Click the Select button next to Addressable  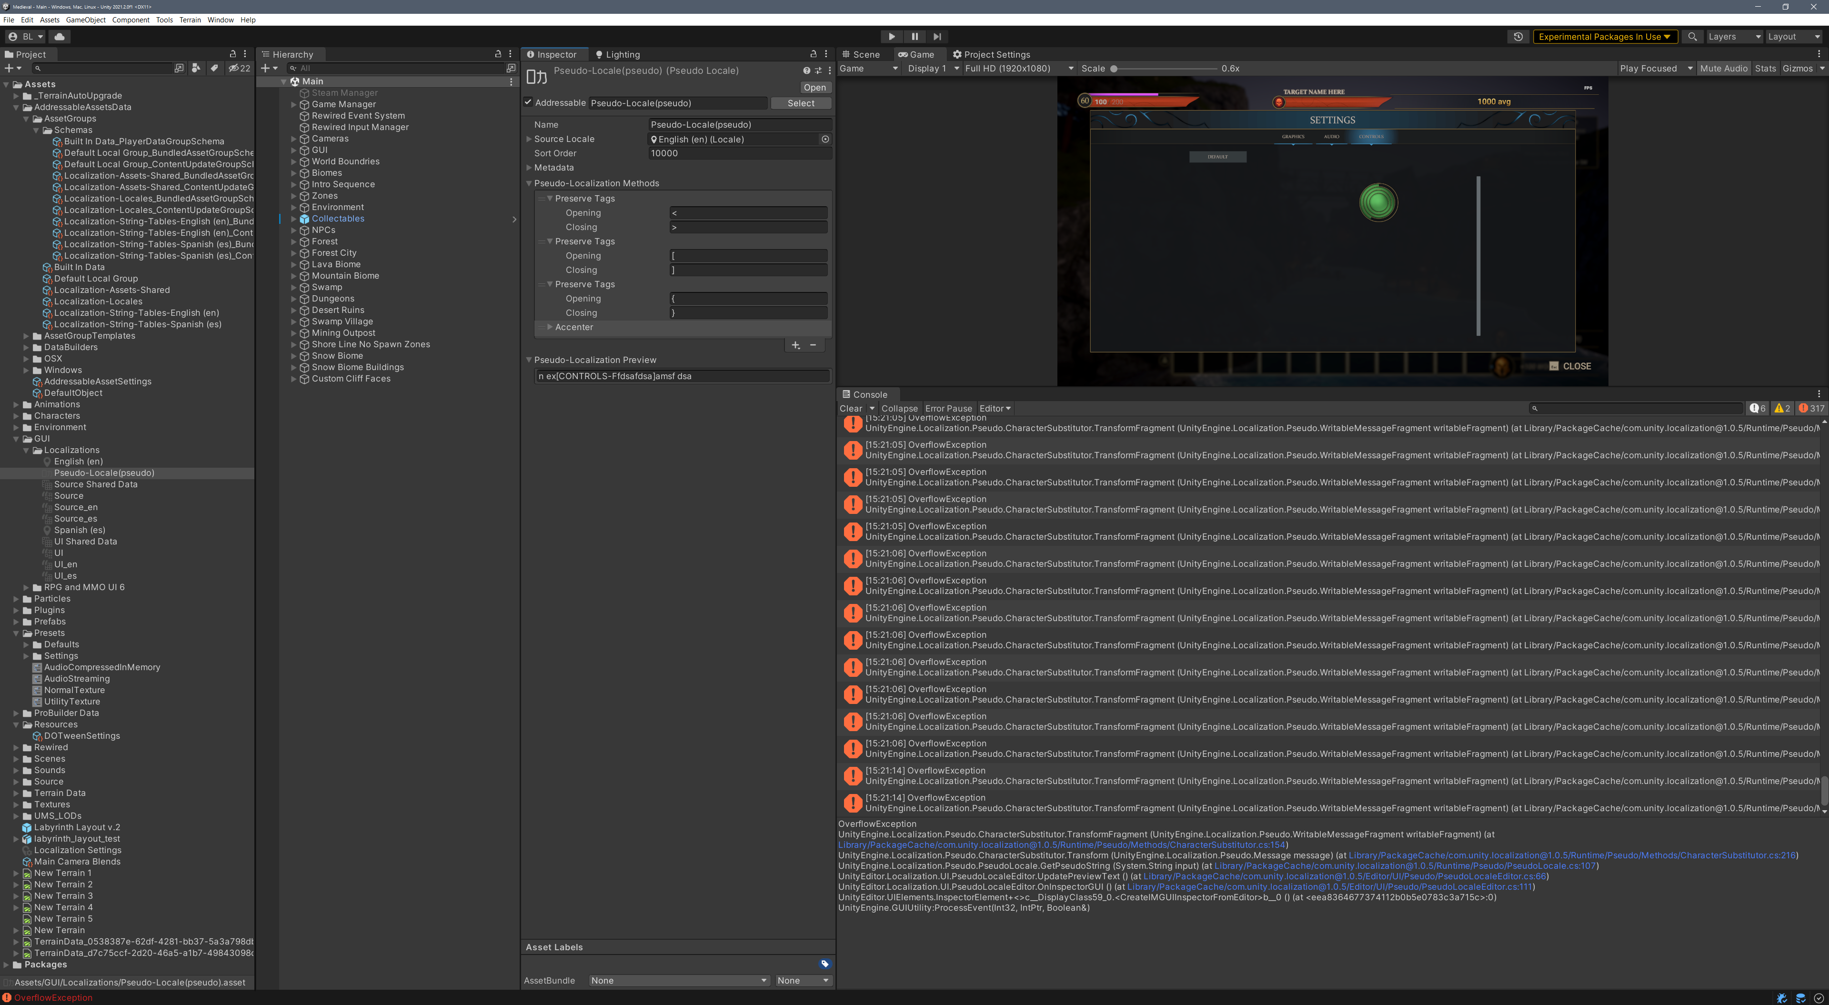(800, 103)
